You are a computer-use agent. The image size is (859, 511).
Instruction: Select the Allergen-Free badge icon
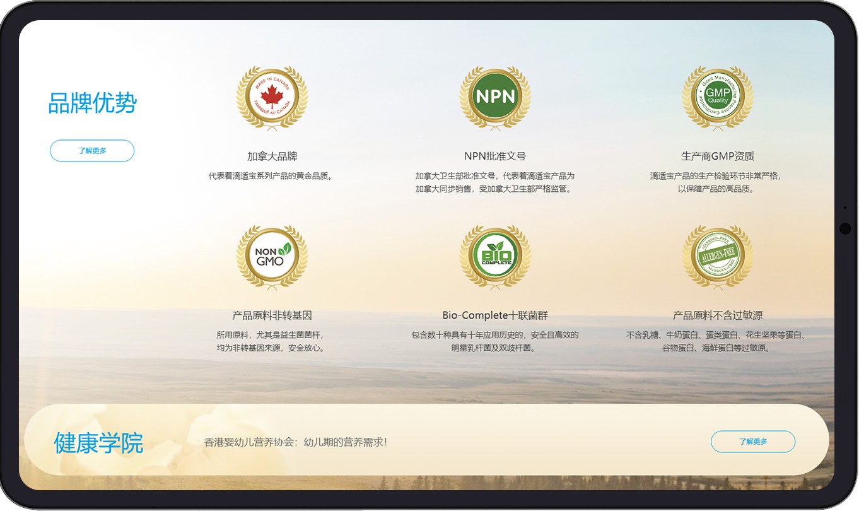[x=718, y=257]
